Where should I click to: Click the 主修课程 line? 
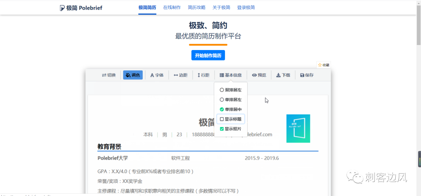pos(168,191)
